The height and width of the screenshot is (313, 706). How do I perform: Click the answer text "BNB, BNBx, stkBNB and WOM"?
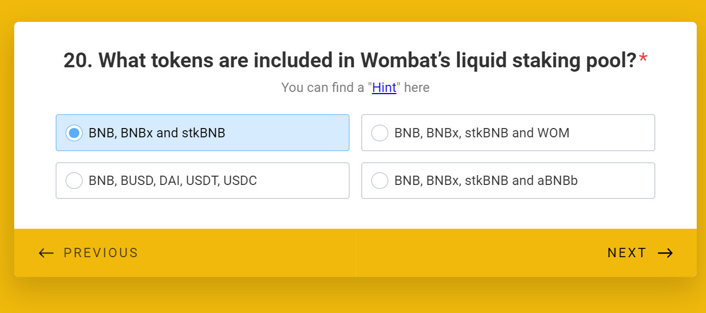click(482, 133)
